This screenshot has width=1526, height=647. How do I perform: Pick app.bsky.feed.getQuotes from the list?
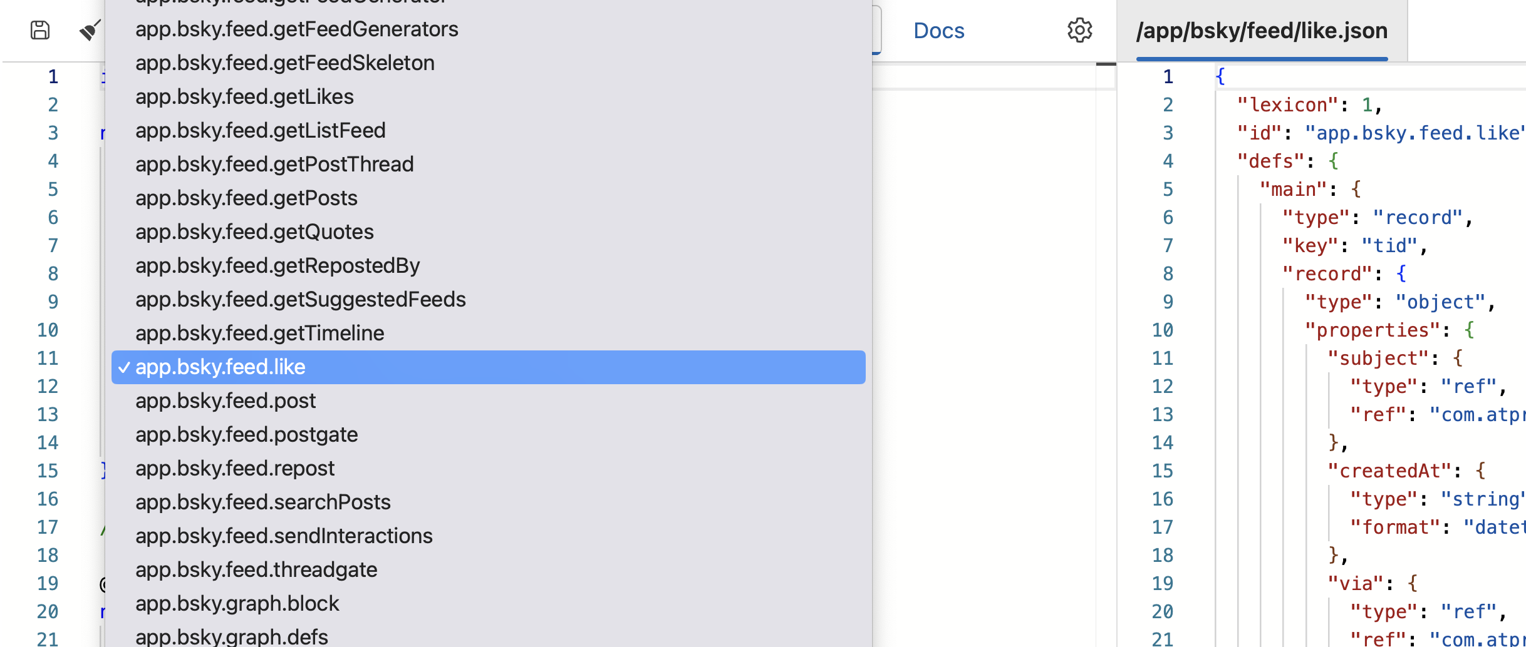pos(254,232)
